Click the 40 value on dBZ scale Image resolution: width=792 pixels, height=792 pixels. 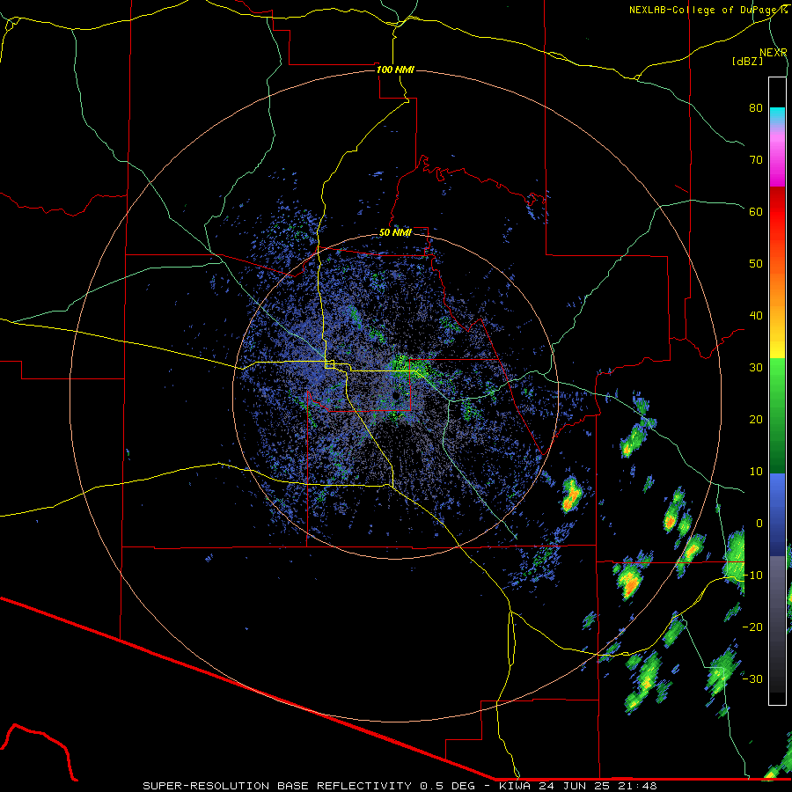pos(756,316)
